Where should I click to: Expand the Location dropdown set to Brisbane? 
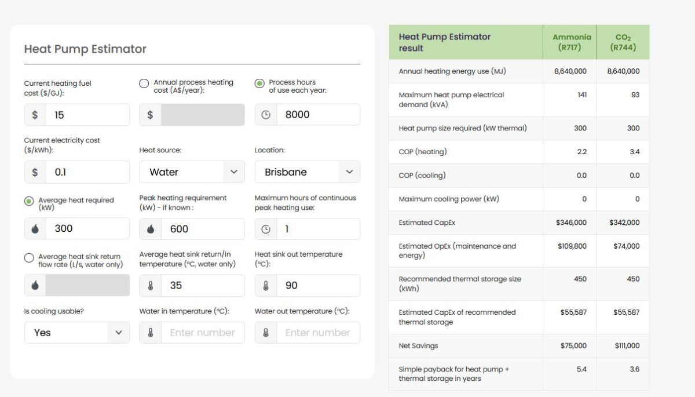(307, 172)
